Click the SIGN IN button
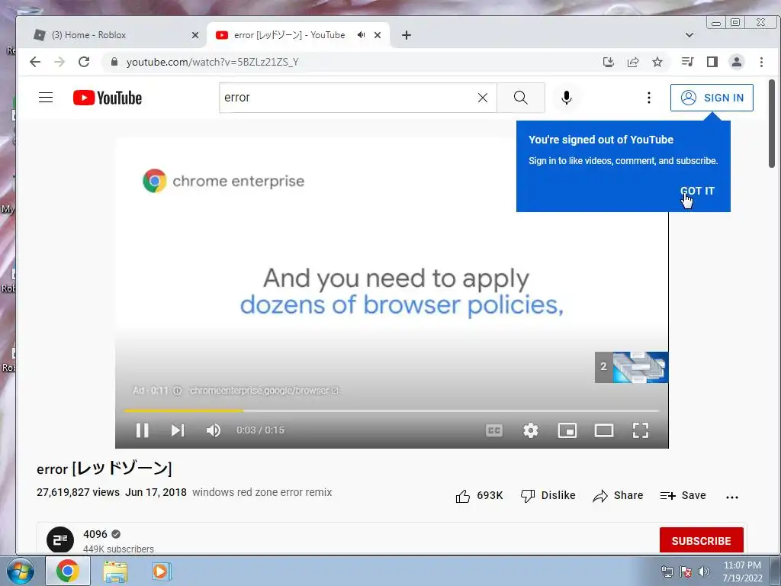781x586 pixels. tap(712, 98)
